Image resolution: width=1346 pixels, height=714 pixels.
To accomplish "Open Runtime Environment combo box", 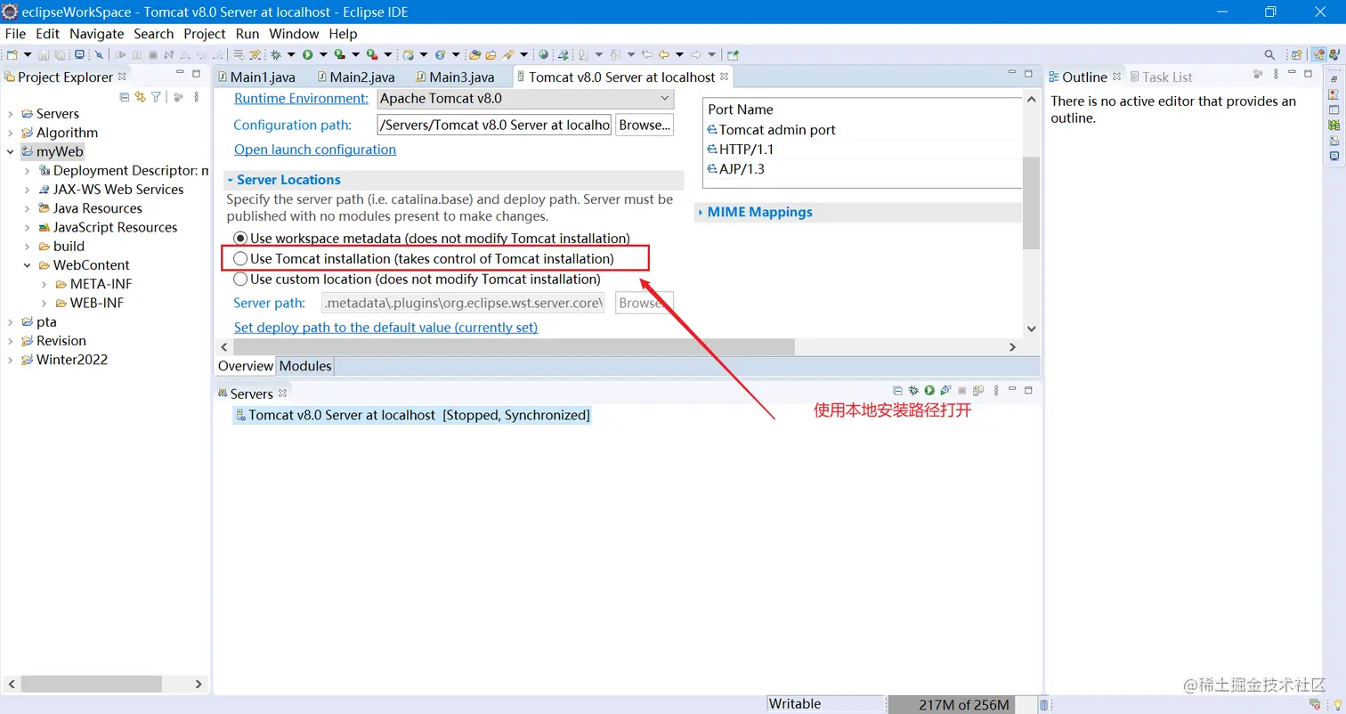I will [x=526, y=99].
